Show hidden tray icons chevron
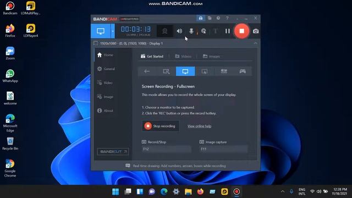Screen dimensions: 352x198 point(283,191)
